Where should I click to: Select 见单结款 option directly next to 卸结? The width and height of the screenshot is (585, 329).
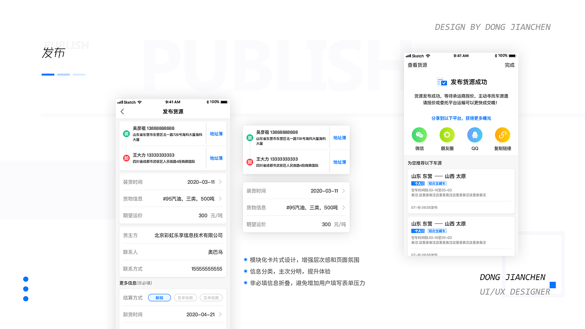[x=186, y=298]
